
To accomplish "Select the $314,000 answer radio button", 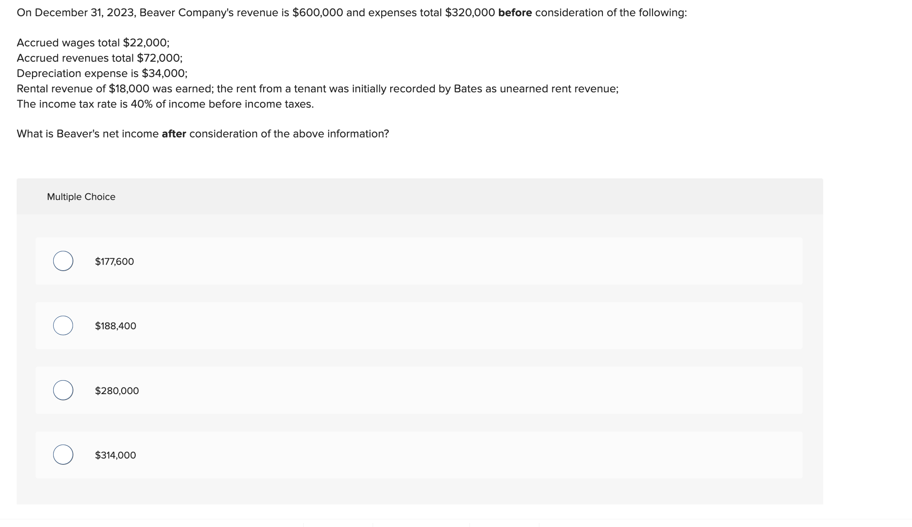I will 64,455.
